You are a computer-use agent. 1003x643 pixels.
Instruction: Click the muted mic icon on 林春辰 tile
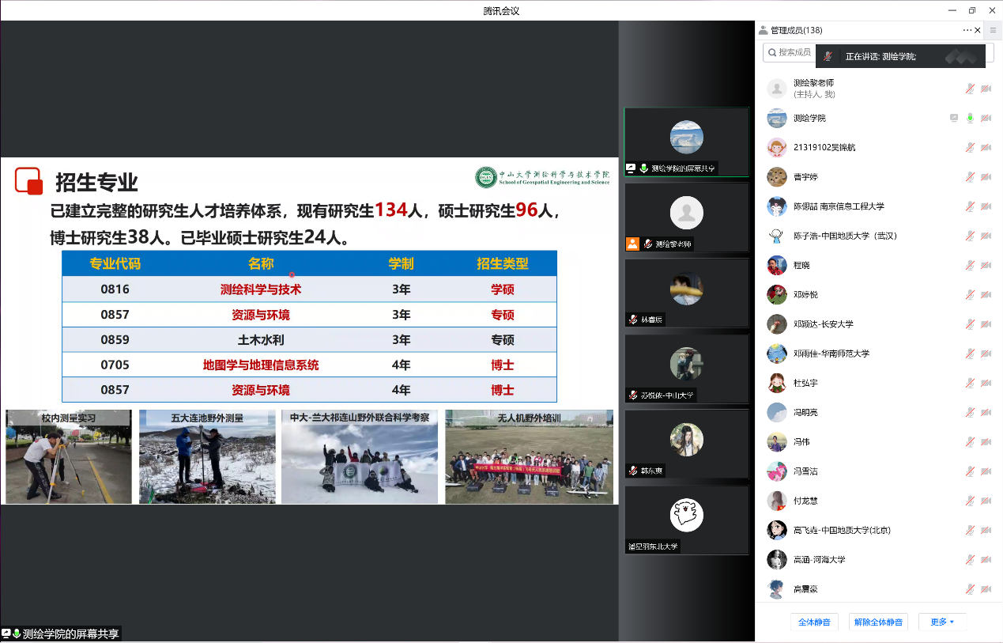pos(634,320)
